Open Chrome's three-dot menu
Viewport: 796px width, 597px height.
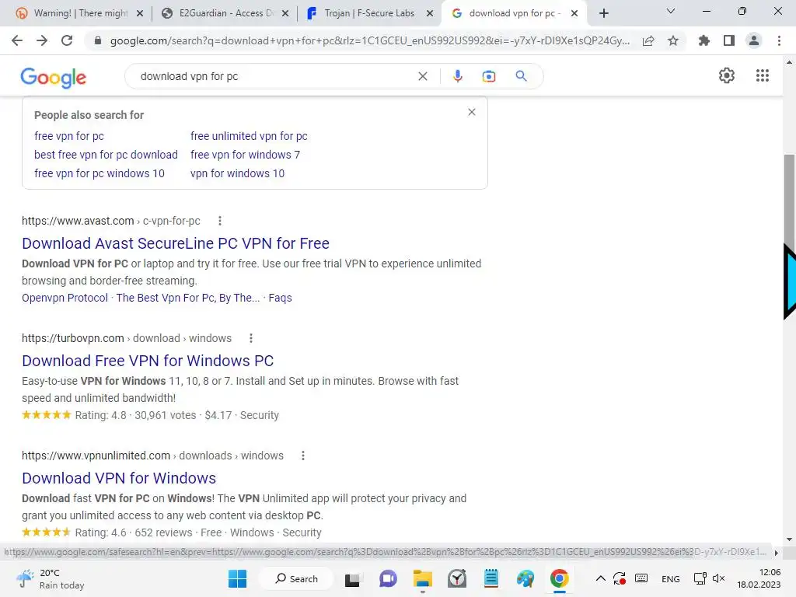click(x=779, y=40)
